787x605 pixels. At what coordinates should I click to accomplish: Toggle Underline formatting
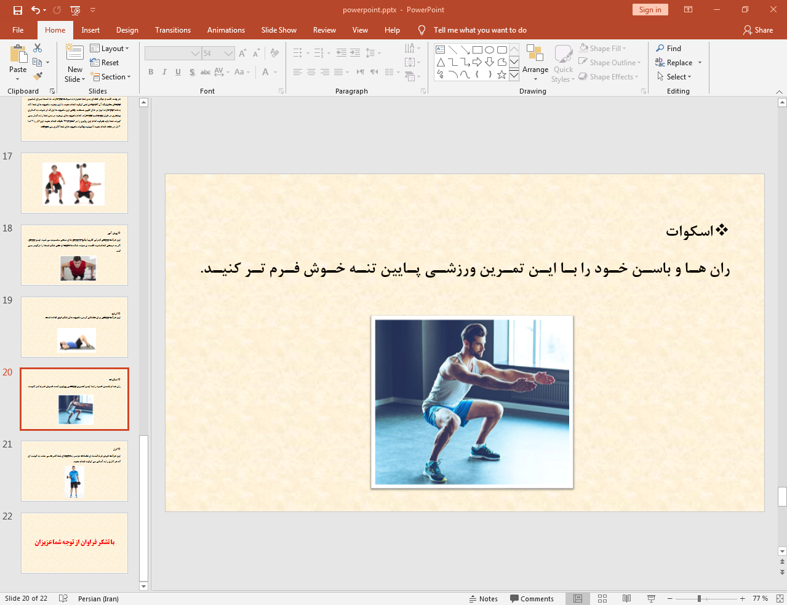pos(178,72)
